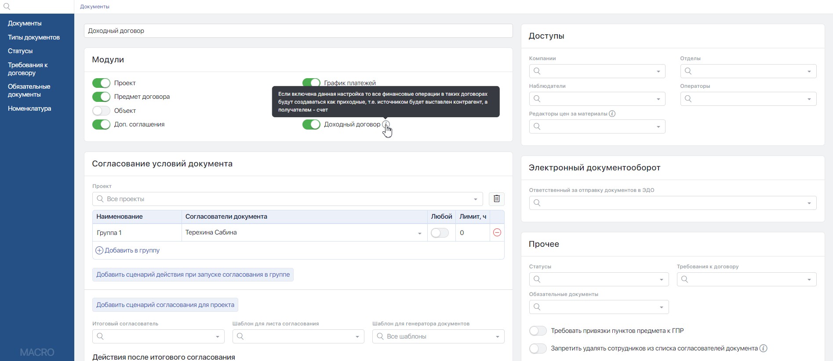The height and width of the screenshot is (361, 833).
Task: Open Ответственный за отправку документов в ЭДО dropdown
Action: 672,203
